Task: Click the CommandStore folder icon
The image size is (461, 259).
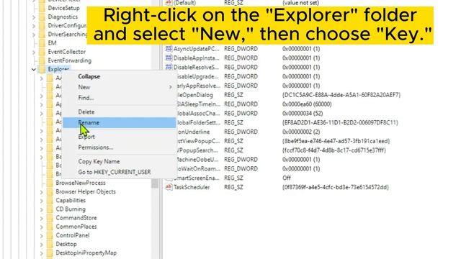Action: (x=50, y=218)
